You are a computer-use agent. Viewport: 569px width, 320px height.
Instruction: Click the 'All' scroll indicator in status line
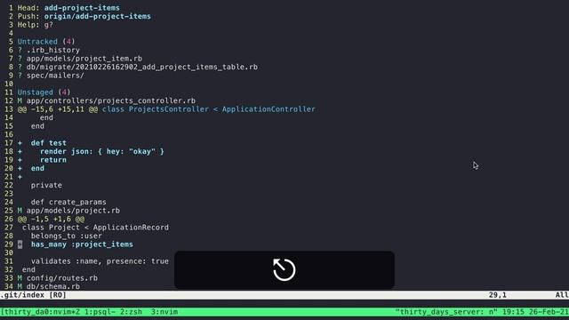562,295
